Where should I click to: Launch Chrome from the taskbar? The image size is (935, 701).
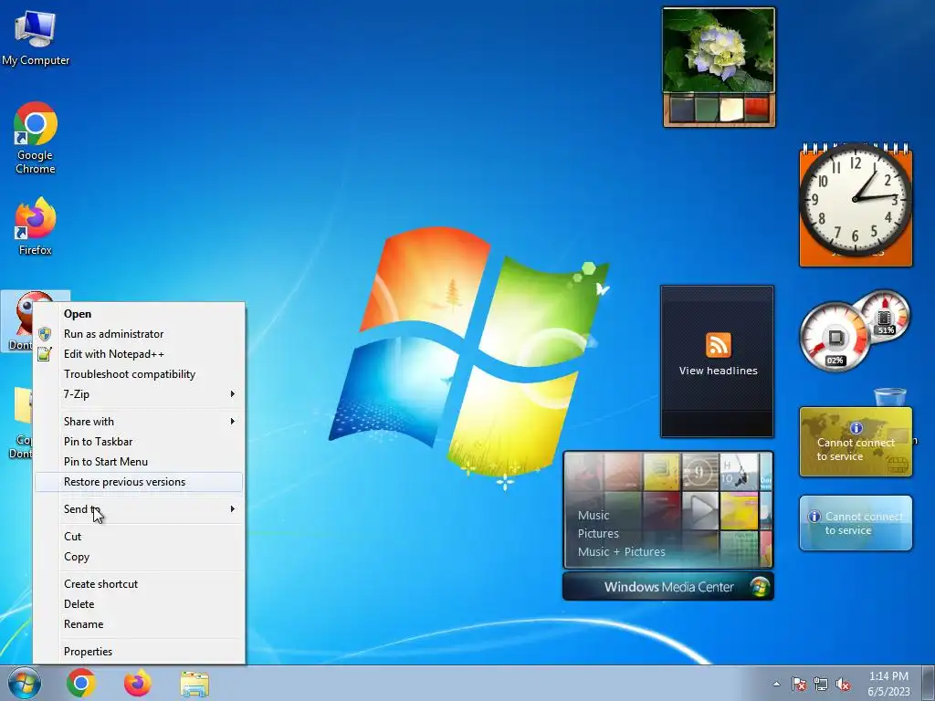point(81,683)
